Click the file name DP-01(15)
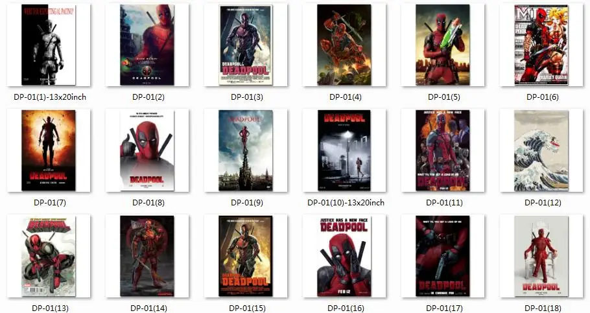The image size is (590, 313). click(x=247, y=308)
